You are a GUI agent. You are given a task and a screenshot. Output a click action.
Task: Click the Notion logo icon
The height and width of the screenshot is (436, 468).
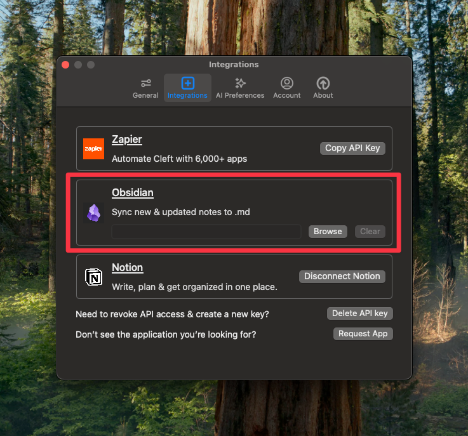[94, 277]
